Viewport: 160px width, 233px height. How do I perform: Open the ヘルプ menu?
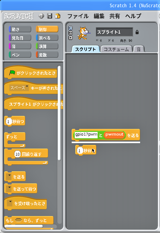tap(133, 16)
